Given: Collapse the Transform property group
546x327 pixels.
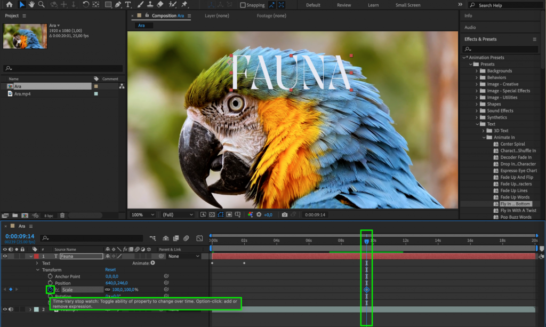Looking at the screenshot, I should tap(37, 269).
